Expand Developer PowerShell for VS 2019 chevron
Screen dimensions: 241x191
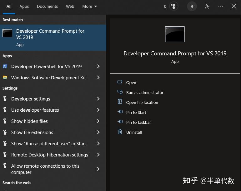[98, 66]
